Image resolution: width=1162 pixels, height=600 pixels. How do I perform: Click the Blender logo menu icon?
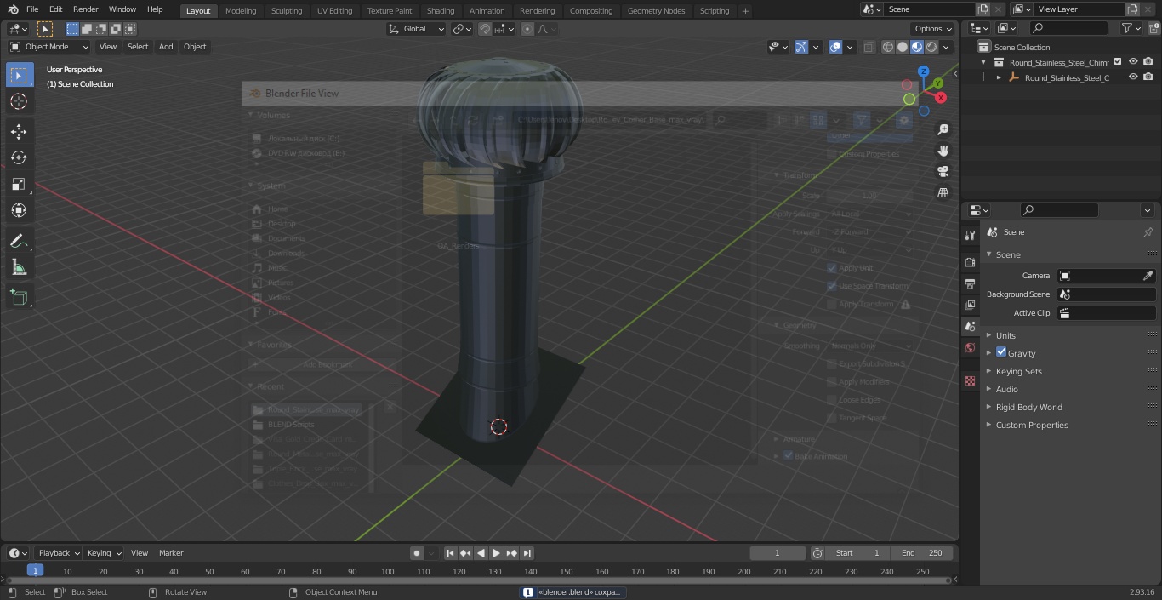tap(13, 9)
